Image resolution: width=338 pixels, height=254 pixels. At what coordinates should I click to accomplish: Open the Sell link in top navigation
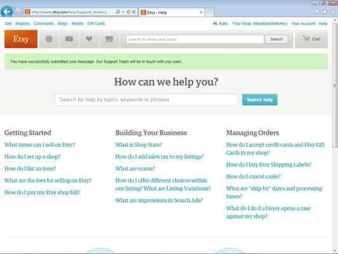pyautogui.click(x=8, y=23)
